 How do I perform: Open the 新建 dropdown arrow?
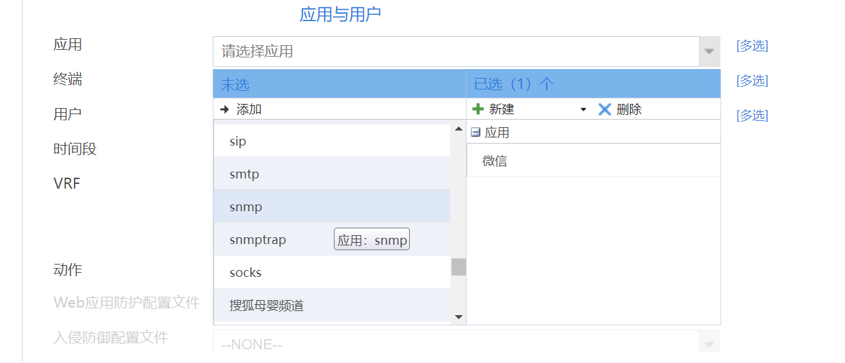(584, 109)
